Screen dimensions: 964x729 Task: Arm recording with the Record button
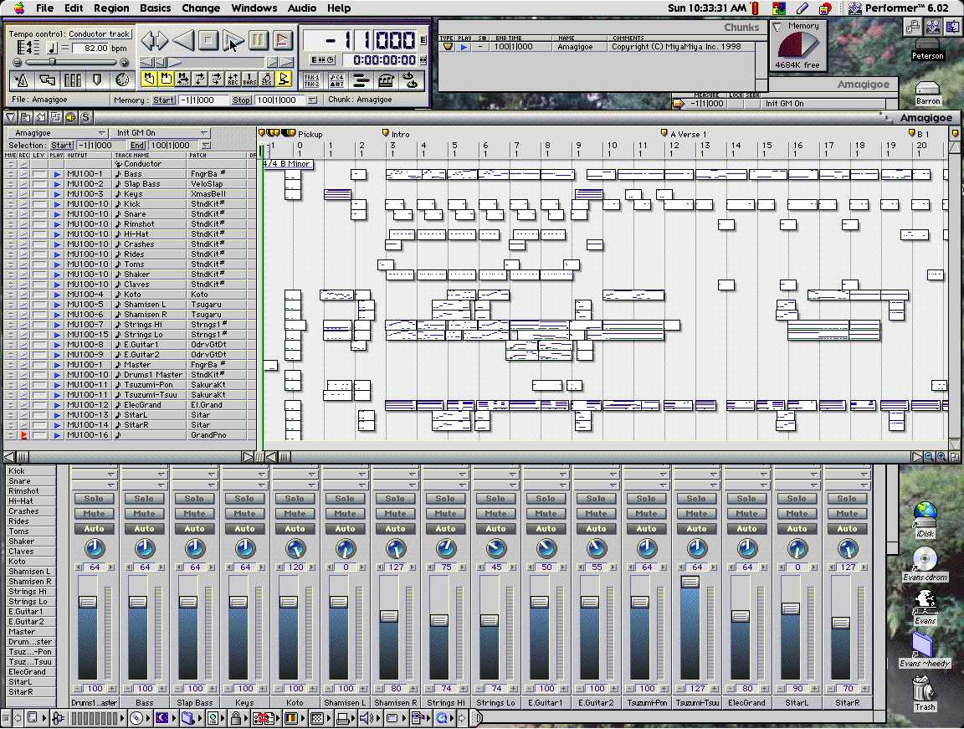[283, 40]
